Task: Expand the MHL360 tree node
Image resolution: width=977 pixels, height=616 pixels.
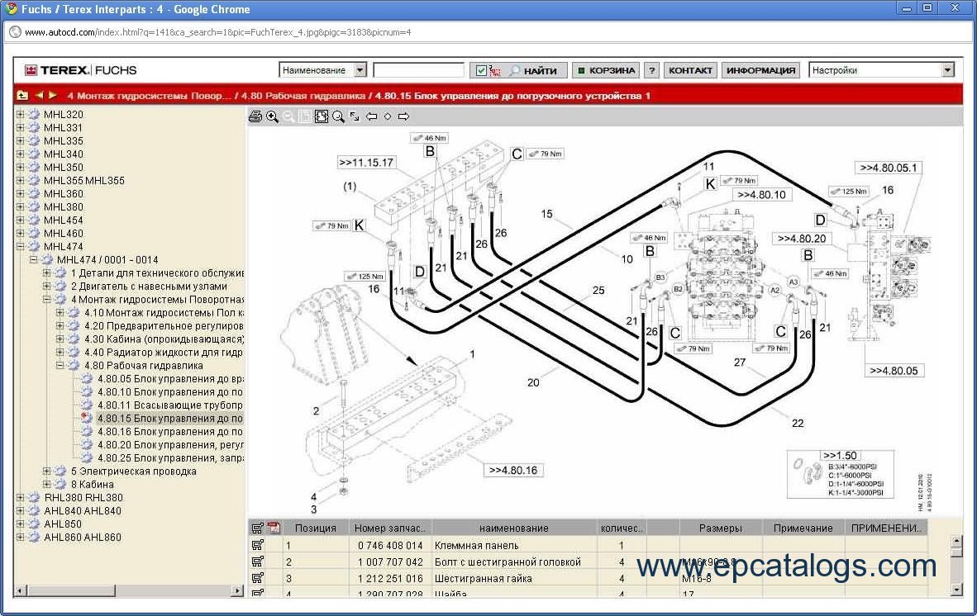Action: [x=20, y=193]
